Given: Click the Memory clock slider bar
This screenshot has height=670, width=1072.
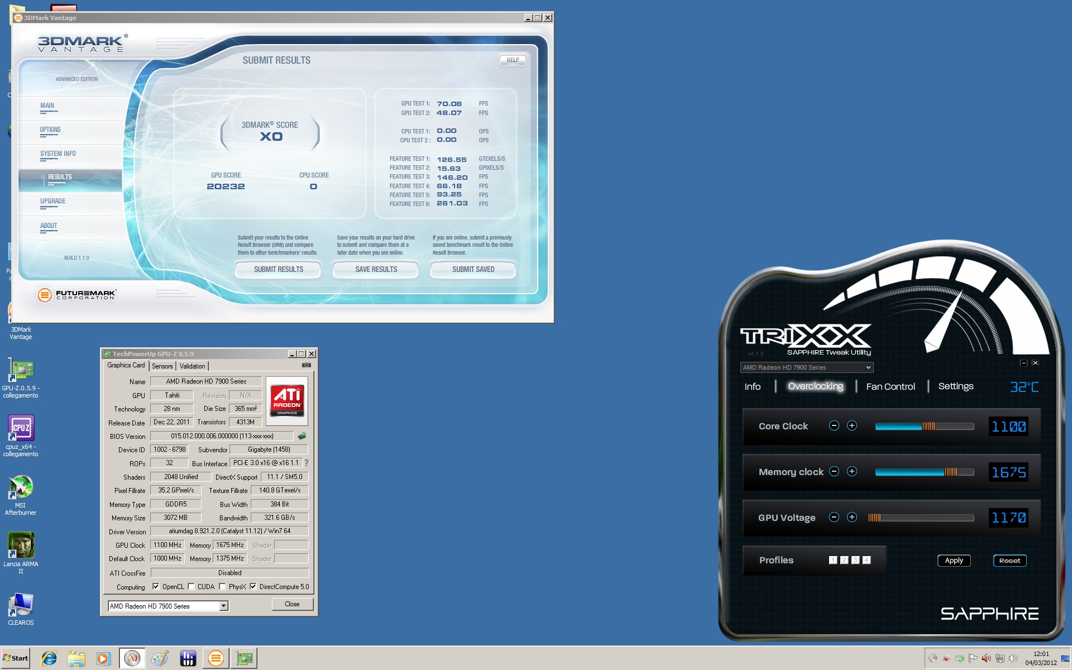Looking at the screenshot, I should (x=925, y=472).
